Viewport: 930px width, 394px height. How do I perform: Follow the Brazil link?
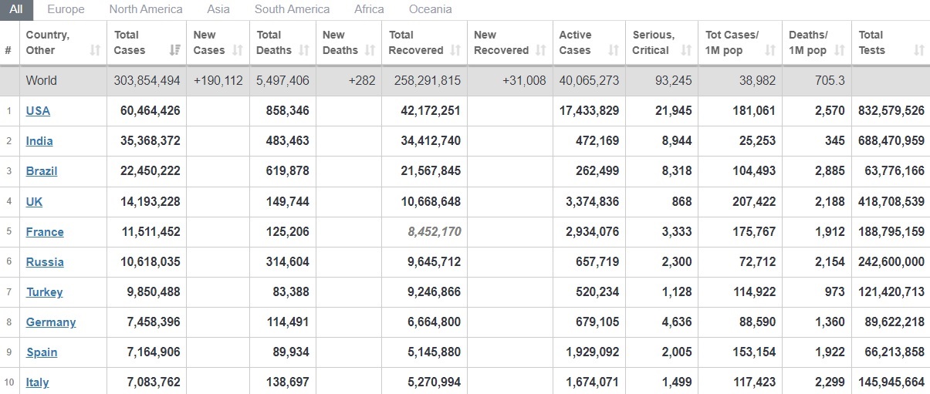click(x=42, y=171)
